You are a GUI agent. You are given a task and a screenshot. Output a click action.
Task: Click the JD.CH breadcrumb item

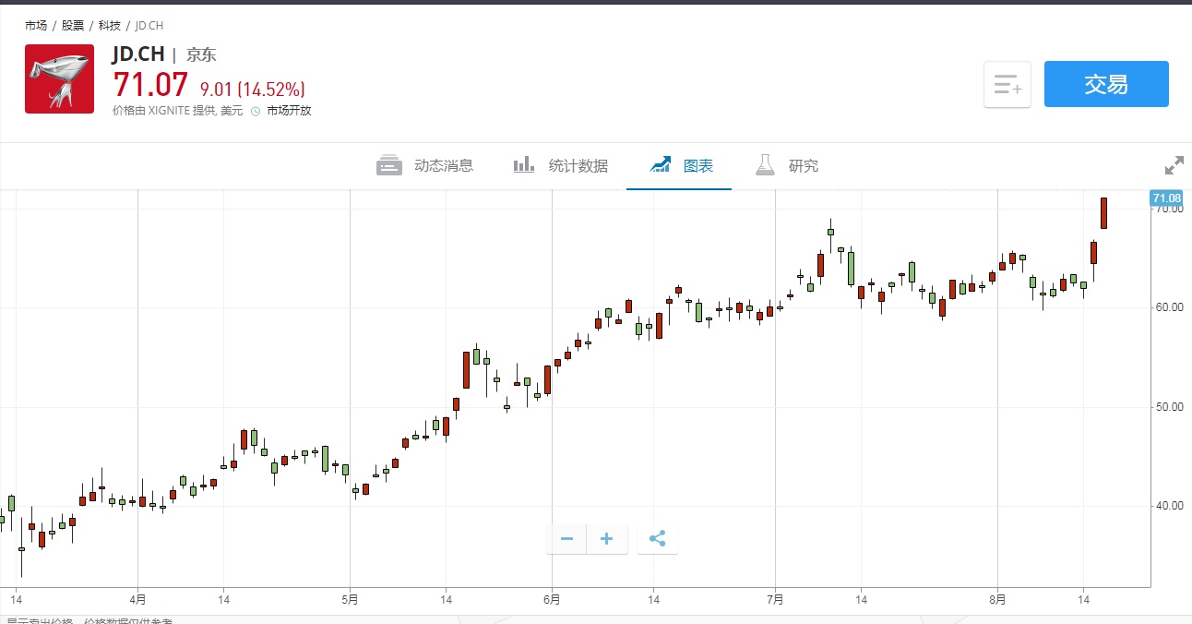click(x=149, y=26)
